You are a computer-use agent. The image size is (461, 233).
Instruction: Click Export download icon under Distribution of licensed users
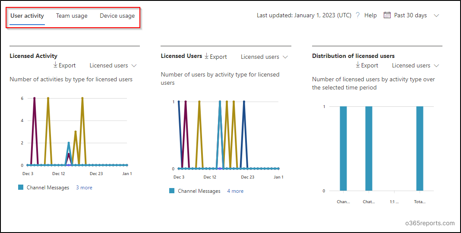tap(358, 65)
